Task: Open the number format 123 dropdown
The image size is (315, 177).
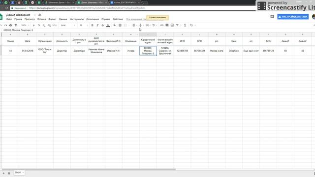Action: (55, 25)
